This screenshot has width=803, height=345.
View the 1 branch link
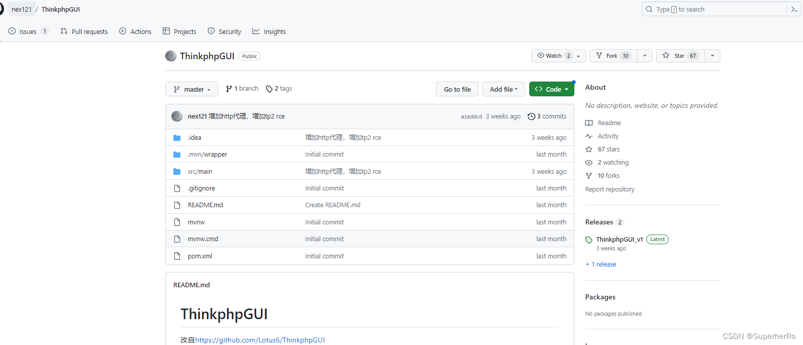click(x=242, y=89)
